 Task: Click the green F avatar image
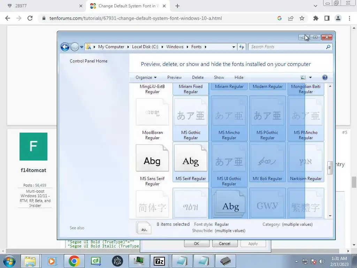click(33, 147)
